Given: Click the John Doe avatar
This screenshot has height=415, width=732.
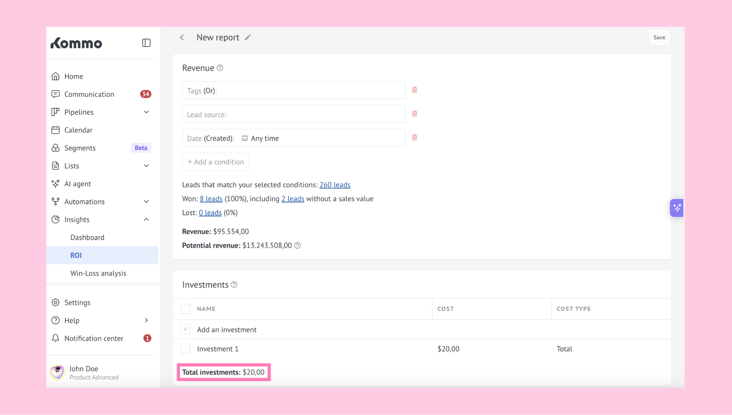Looking at the screenshot, I should click(x=58, y=372).
